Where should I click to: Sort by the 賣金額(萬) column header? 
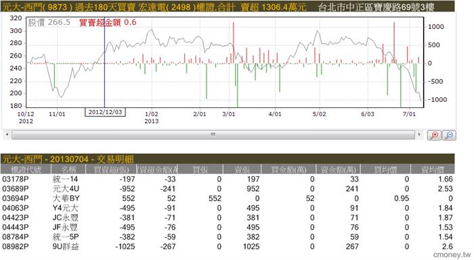coord(339,170)
